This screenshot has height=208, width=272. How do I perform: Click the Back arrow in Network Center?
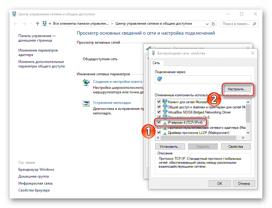tap(15, 24)
